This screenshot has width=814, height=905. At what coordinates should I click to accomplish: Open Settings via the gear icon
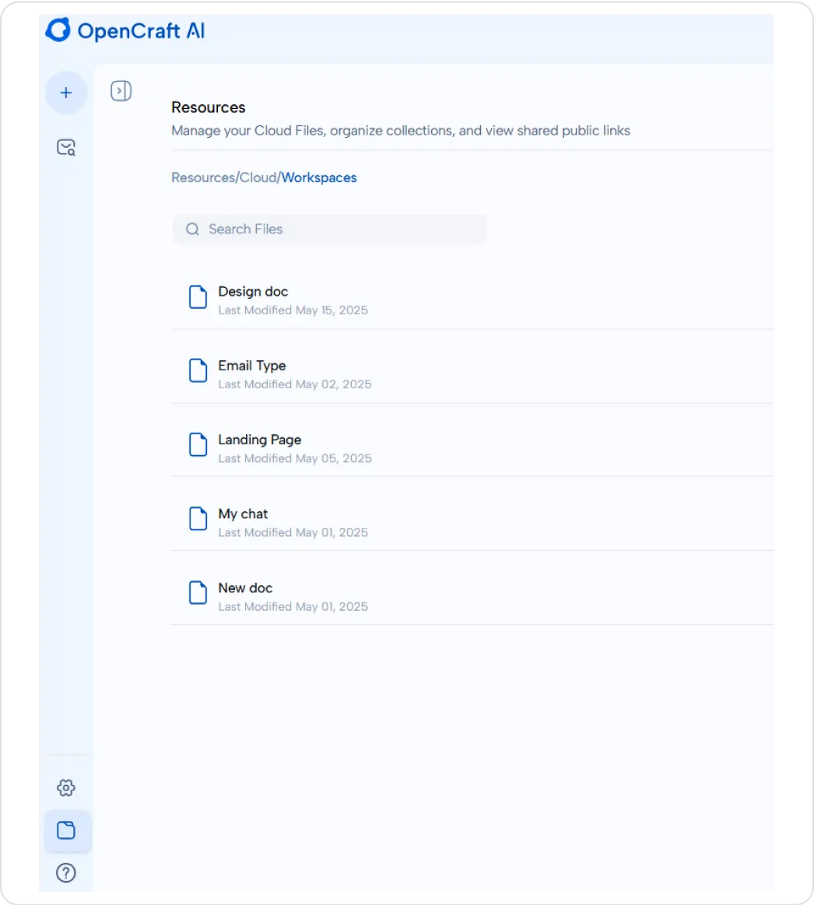tap(67, 787)
